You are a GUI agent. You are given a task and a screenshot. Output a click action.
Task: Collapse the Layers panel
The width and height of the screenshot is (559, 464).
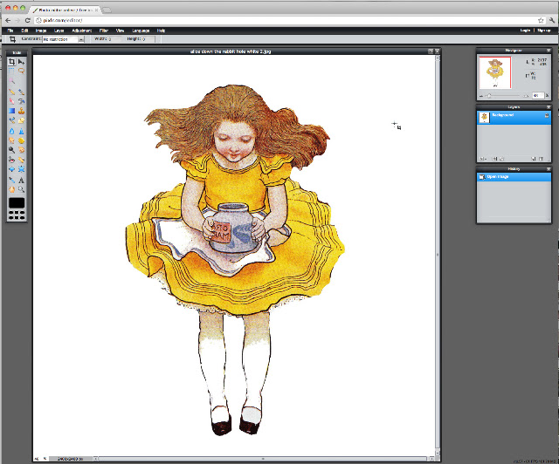(549, 106)
